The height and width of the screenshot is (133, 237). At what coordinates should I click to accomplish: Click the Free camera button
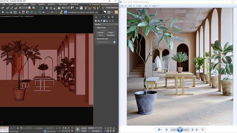(100, 35)
